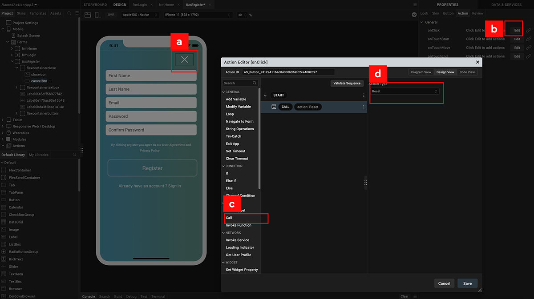Click the link icon beside onClick
The width and height of the screenshot is (534, 299).
[x=529, y=30]
